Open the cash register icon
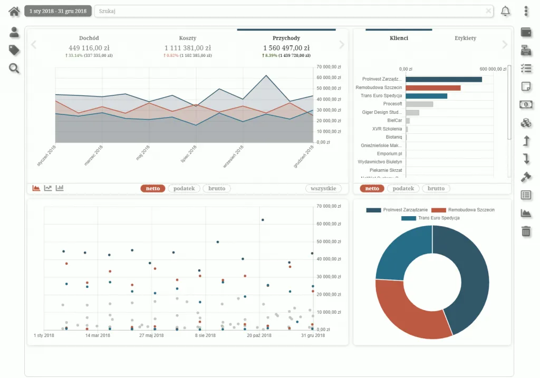 tap(526, 50)
